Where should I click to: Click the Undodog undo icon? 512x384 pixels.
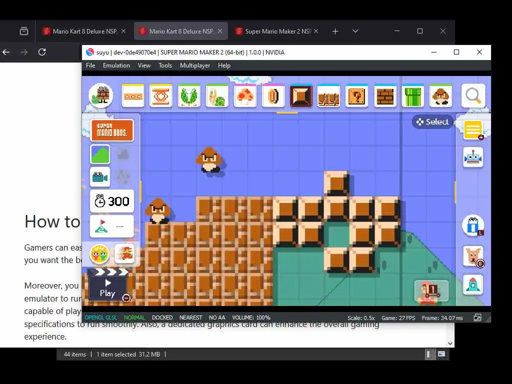(473, 255)
